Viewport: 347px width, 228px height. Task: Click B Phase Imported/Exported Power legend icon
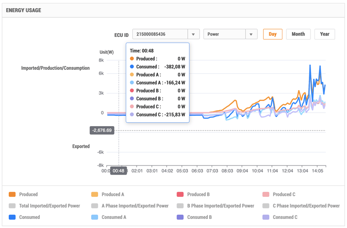point(180,206)
